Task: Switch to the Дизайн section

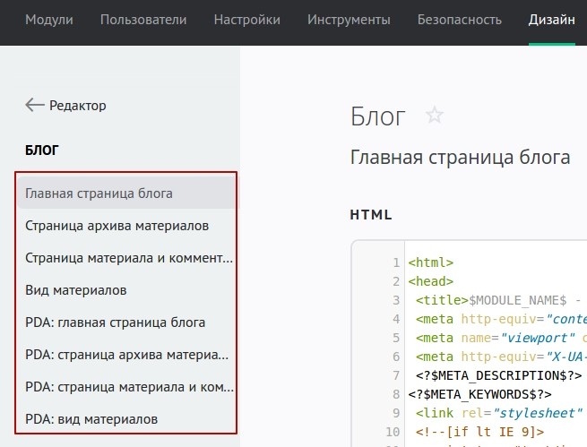Action: [552, 20]
